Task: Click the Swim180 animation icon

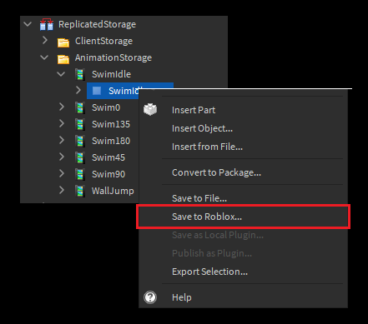Action: tap(80, 141)
